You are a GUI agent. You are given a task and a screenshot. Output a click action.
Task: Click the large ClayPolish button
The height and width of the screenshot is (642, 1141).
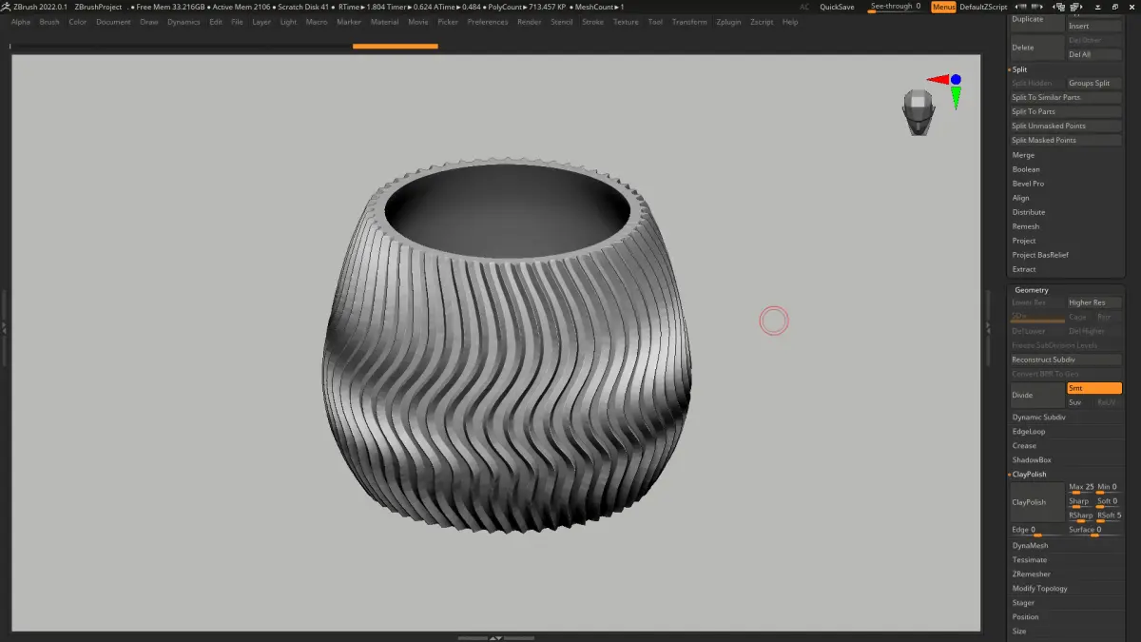(1036, 502)
